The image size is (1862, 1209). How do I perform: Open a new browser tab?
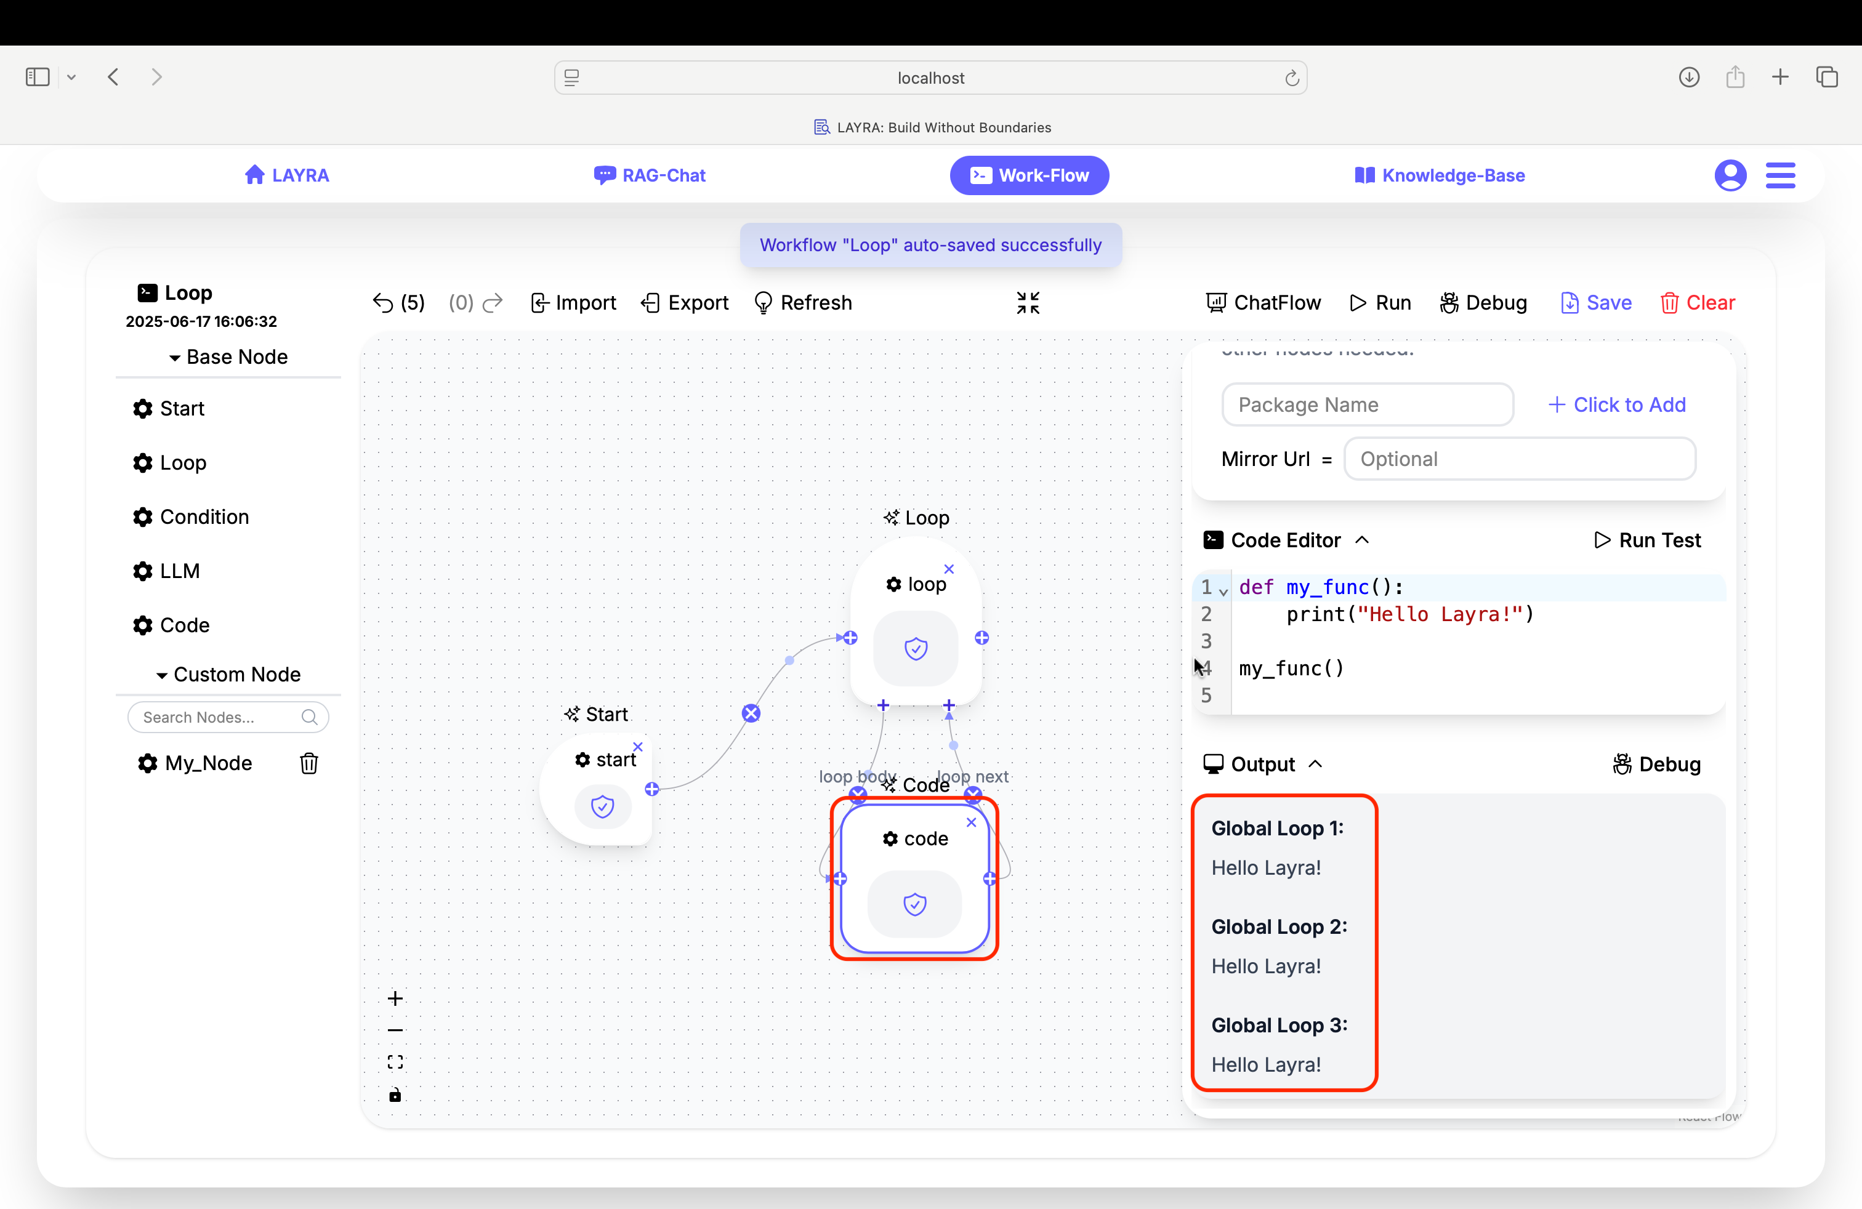(1780, 76)
